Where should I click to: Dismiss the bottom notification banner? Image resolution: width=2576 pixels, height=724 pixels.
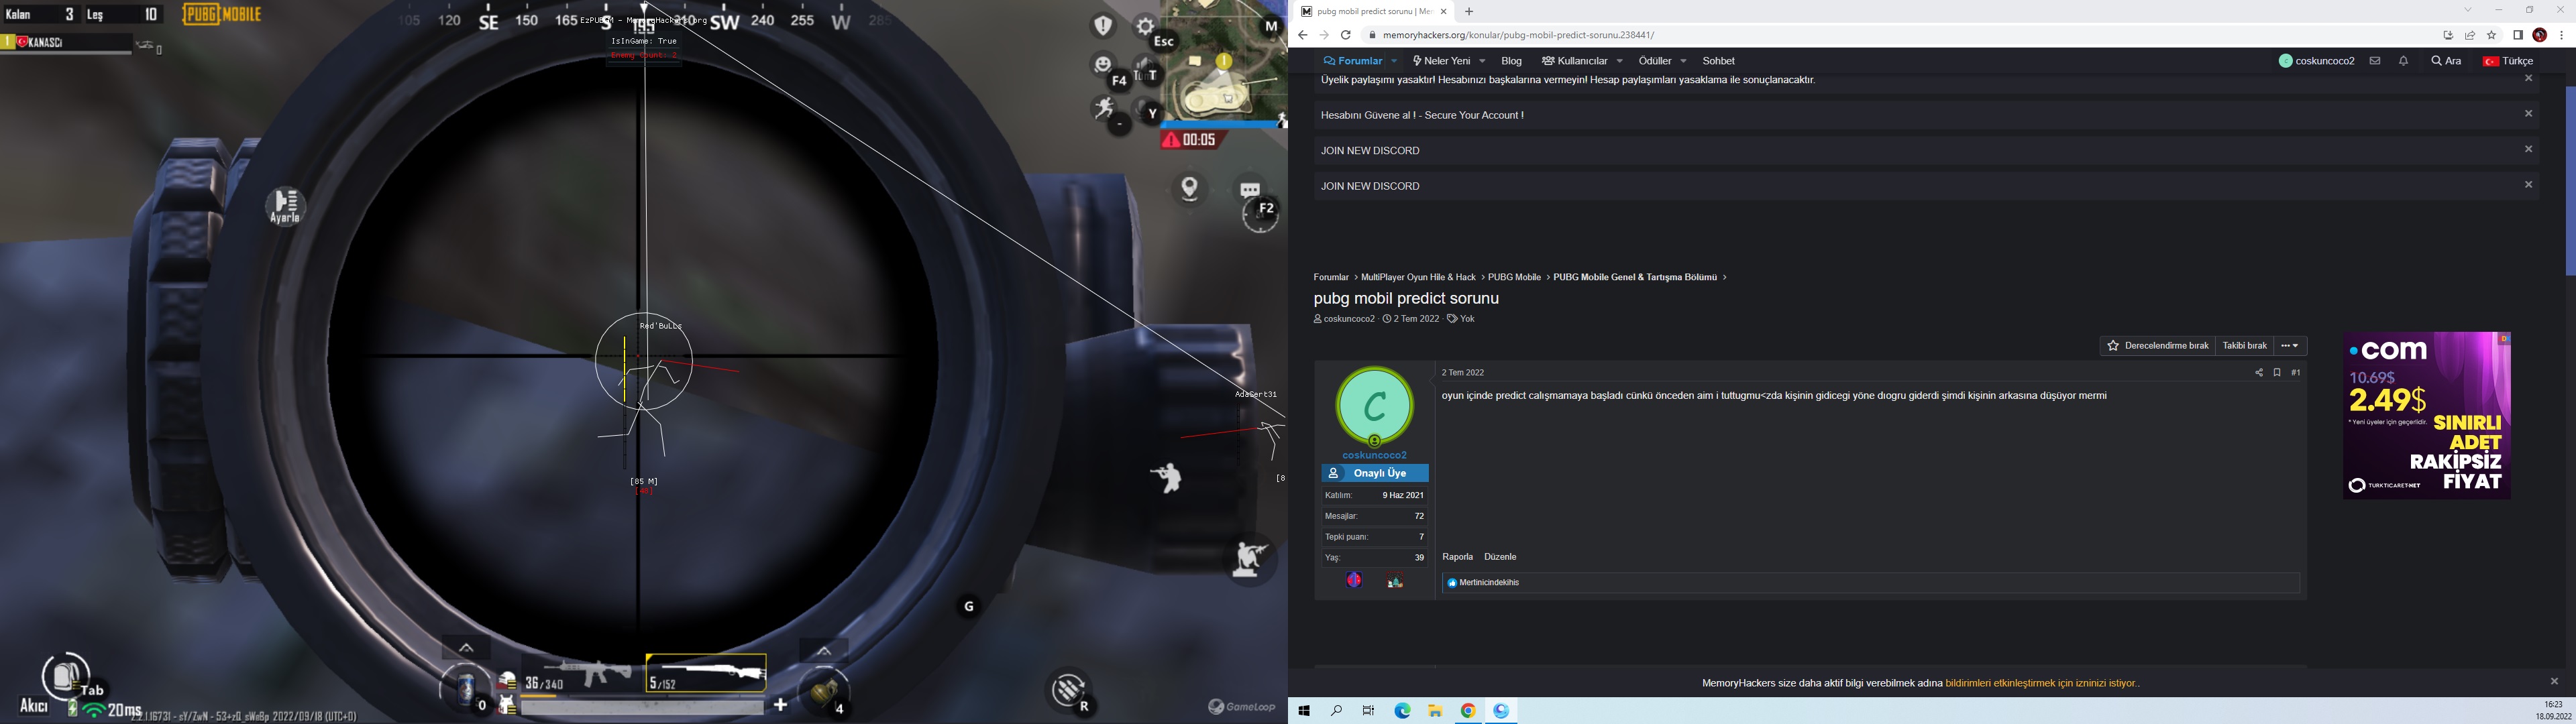(2554, 682)
